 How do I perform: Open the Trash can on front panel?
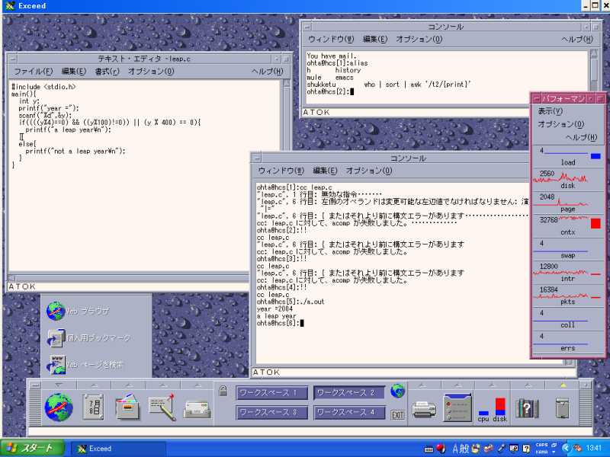(x=562, y=408)
